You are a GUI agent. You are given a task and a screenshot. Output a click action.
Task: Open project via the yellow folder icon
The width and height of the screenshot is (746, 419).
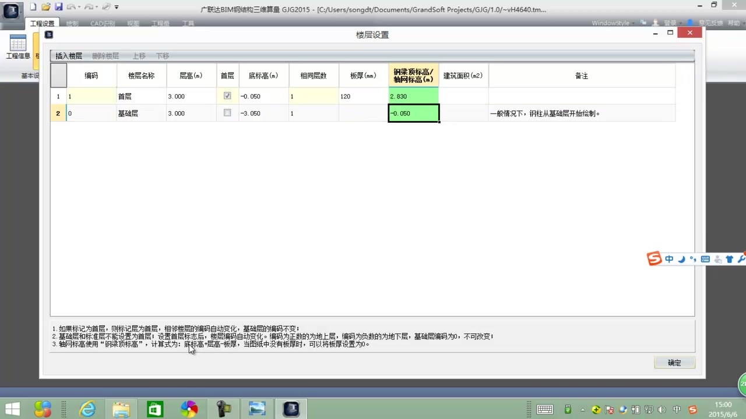[45, 7]
